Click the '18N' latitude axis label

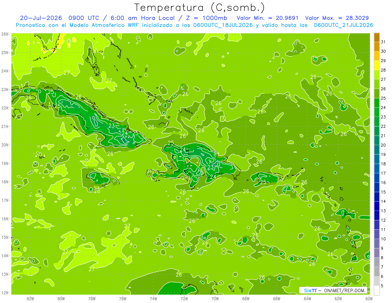click(x=5, y=182)
